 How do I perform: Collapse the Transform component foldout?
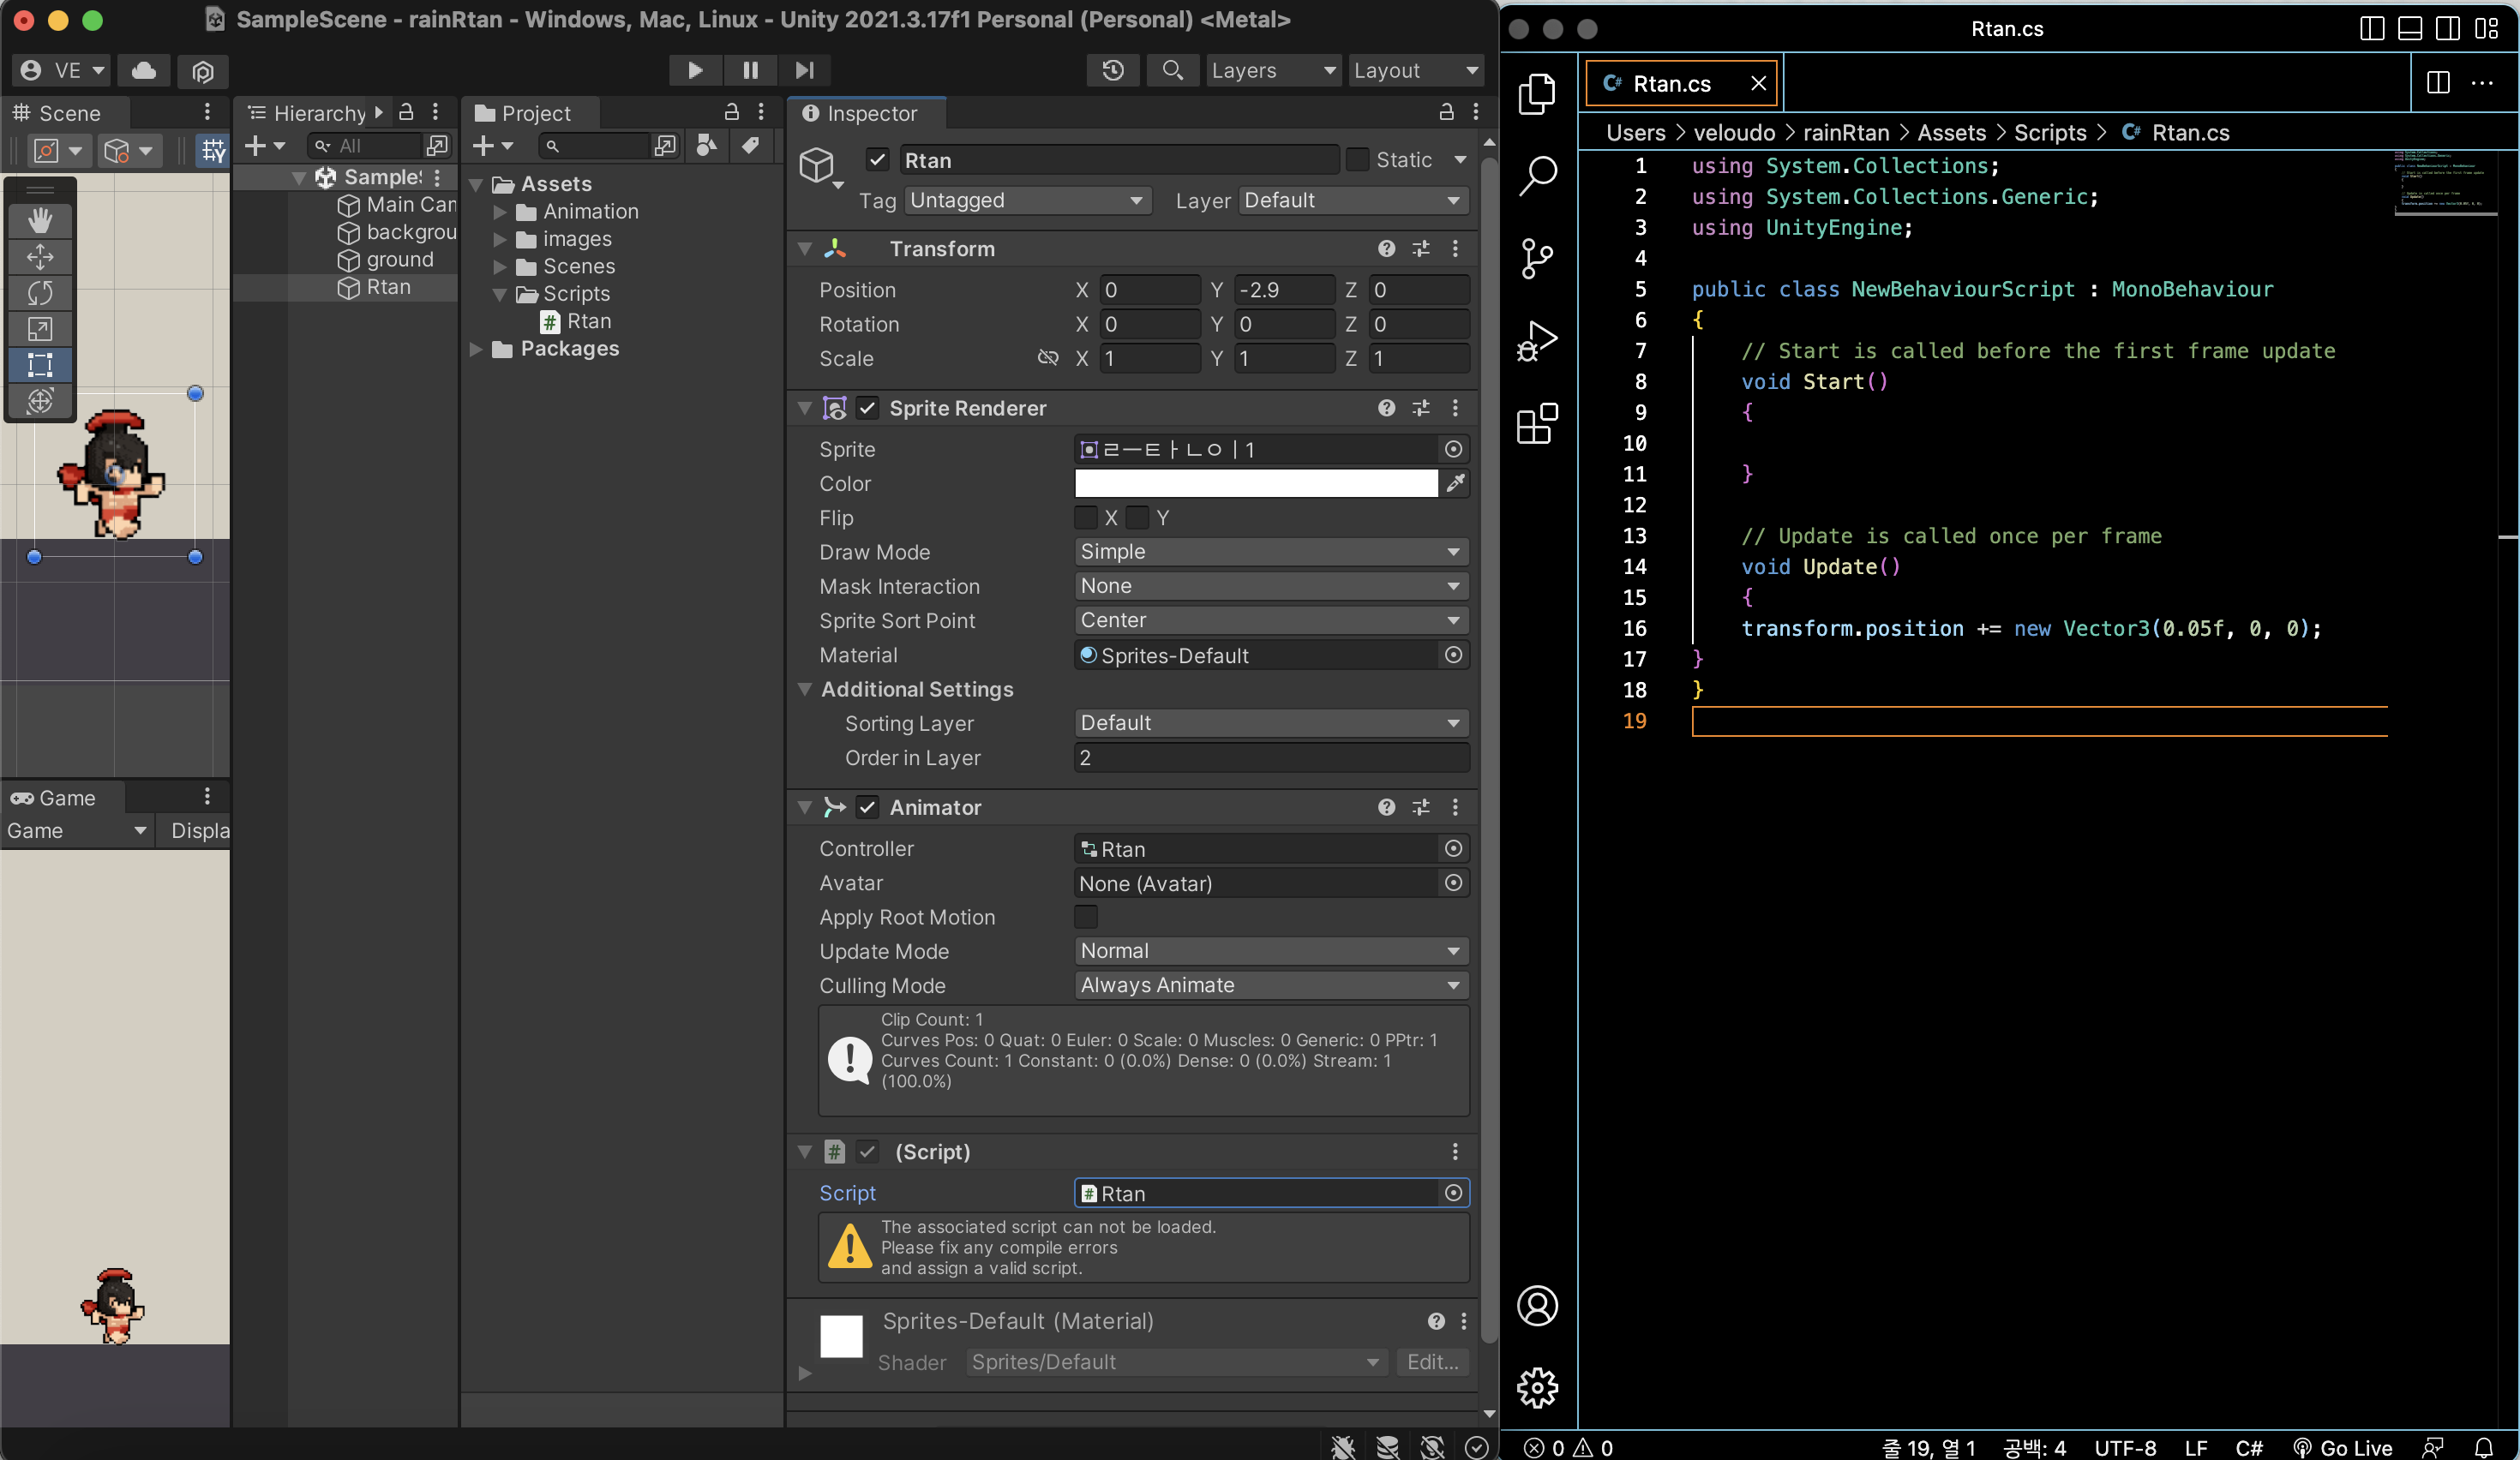click(x=805, y=248)
